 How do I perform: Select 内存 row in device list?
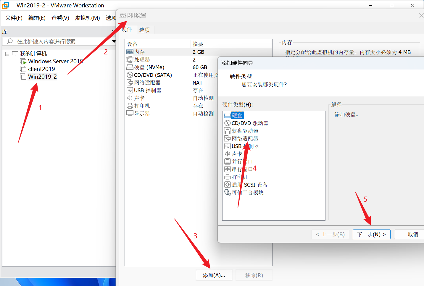pos(199,52)
